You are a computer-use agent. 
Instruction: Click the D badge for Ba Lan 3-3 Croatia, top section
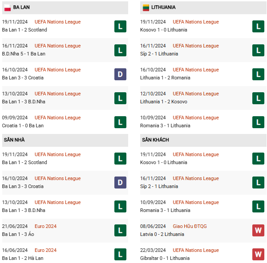tap(120, 74)
